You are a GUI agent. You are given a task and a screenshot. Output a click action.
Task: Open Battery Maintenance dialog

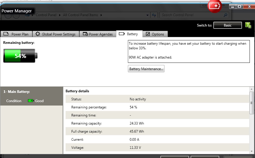click(146, 69)
